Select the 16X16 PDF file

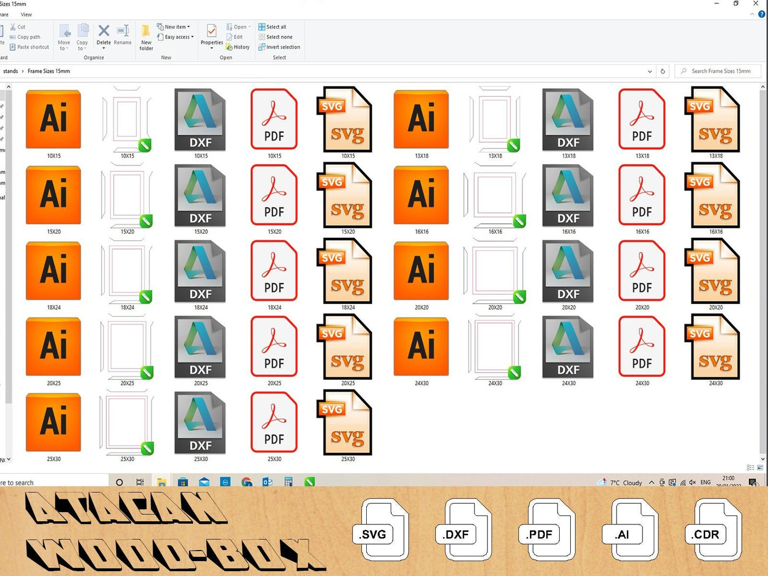point(642,196)
